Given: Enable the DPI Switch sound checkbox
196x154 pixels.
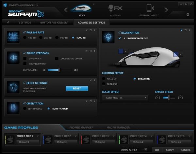Looking at the screenshot, I should click(25, 58).
